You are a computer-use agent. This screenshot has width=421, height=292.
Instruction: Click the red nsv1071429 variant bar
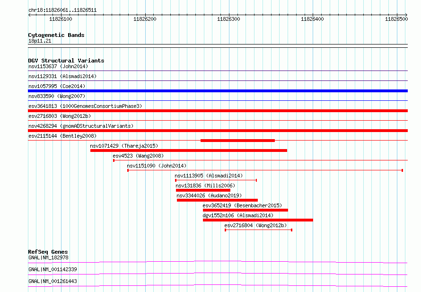point(189,150)
